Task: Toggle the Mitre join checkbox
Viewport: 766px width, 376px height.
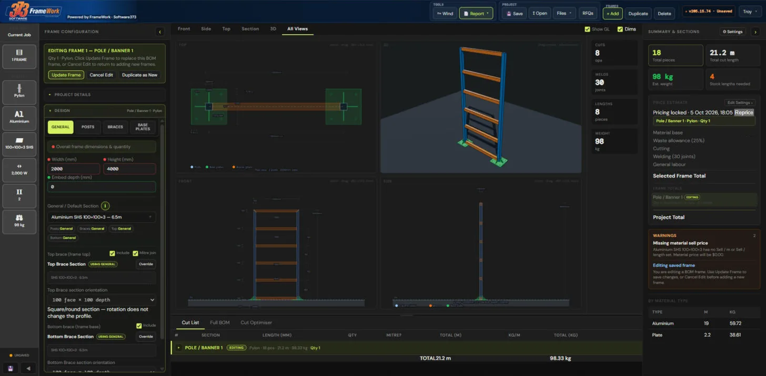Action: tap(135, 253)
